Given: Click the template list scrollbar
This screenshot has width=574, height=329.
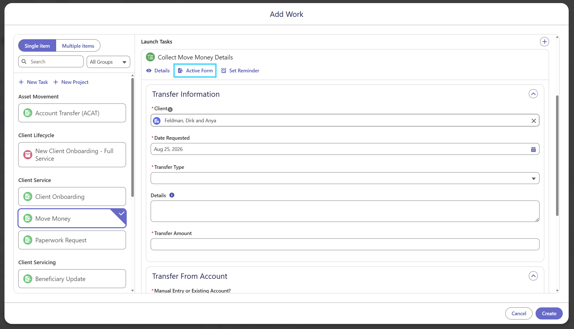Looking at the screenshot, I should click(x=132, y=137).
